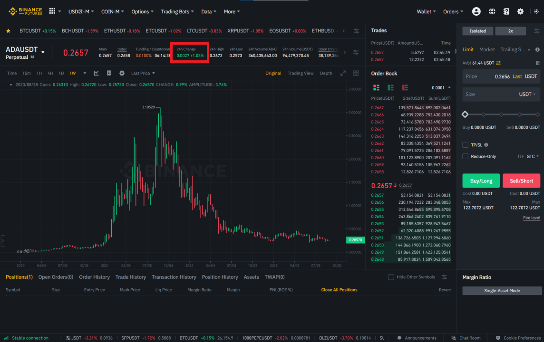
Task: Open the Trading Bots menu
Action: coord(177,11)
